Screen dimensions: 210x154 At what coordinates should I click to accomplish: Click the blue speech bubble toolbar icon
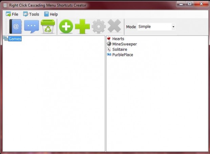[x=31, y=26]
